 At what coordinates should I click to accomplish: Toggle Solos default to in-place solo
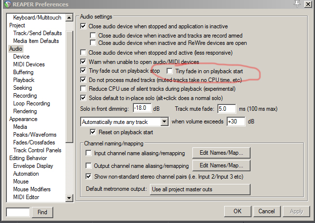point(83,98)
